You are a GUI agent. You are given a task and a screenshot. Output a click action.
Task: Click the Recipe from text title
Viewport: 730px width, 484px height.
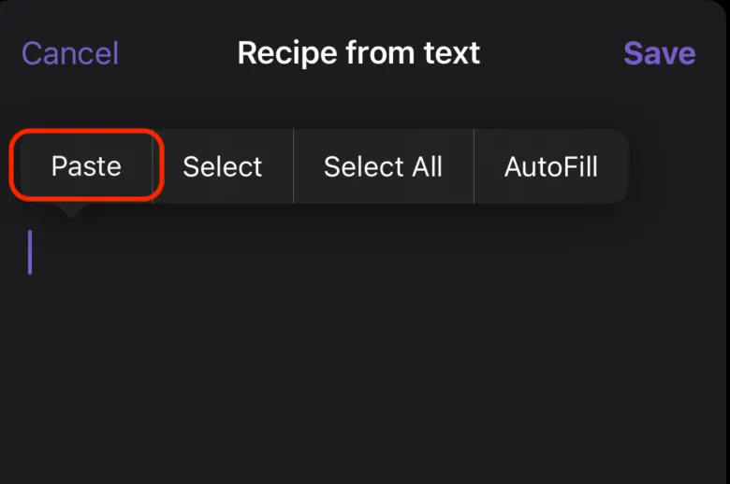pyautogui.click(x=358, y=52)
